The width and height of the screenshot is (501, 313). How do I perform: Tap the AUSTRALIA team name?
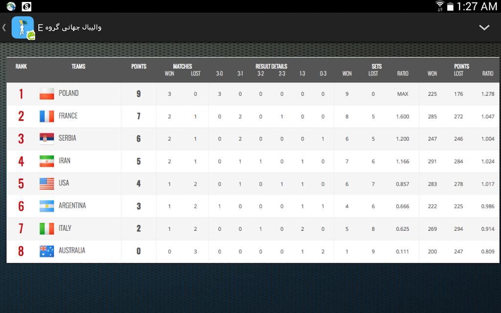[x=72, y=251]
